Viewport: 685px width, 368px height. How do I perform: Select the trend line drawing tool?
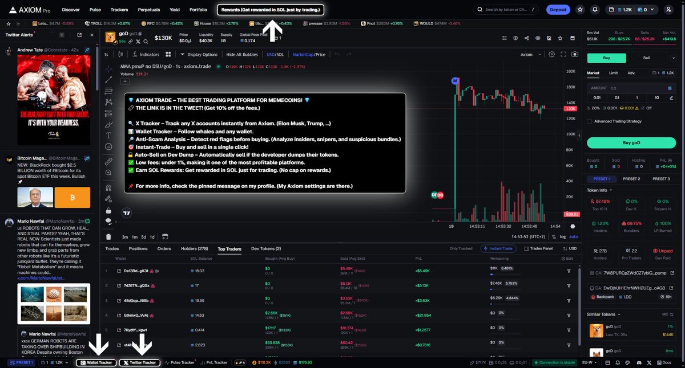click(108, 80)
